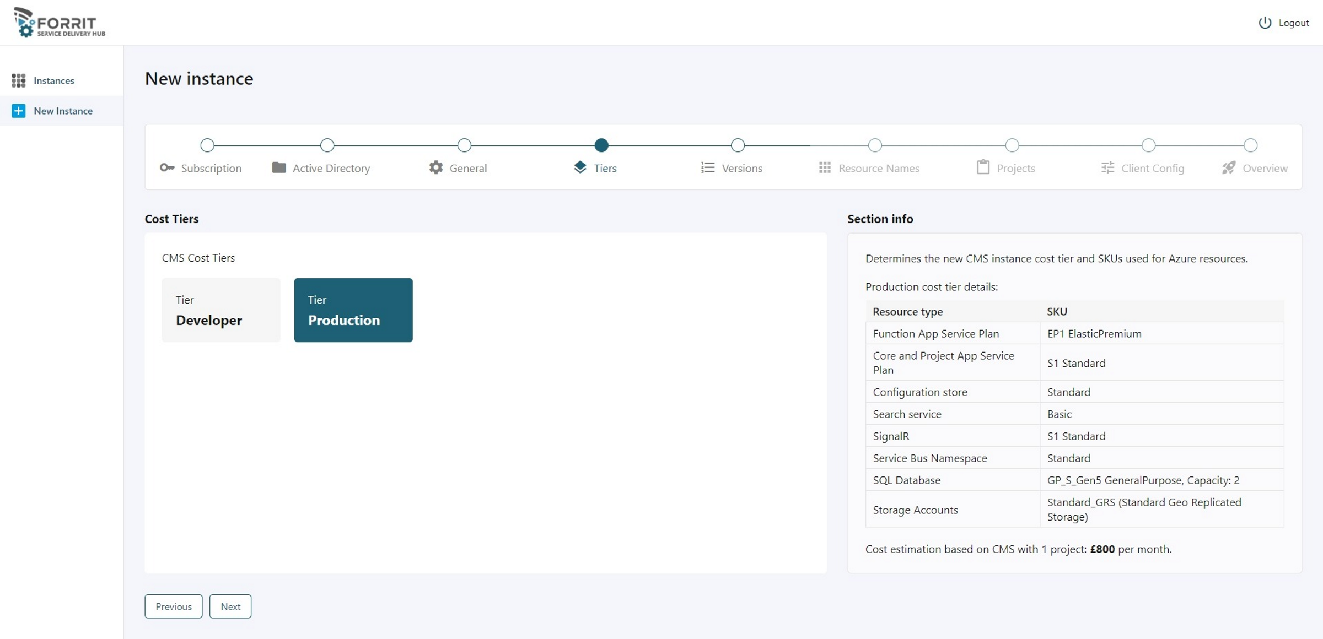Image resolution: width=1323 pixels, height=639 pixels.
Task: Click the Versions list icon
Action: 708,167
